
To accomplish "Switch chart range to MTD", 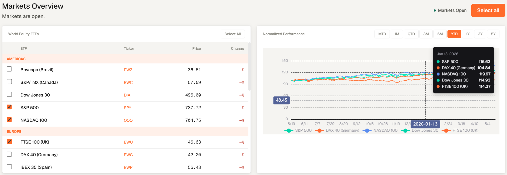I will pyautogui.click(x=382, y=34).
